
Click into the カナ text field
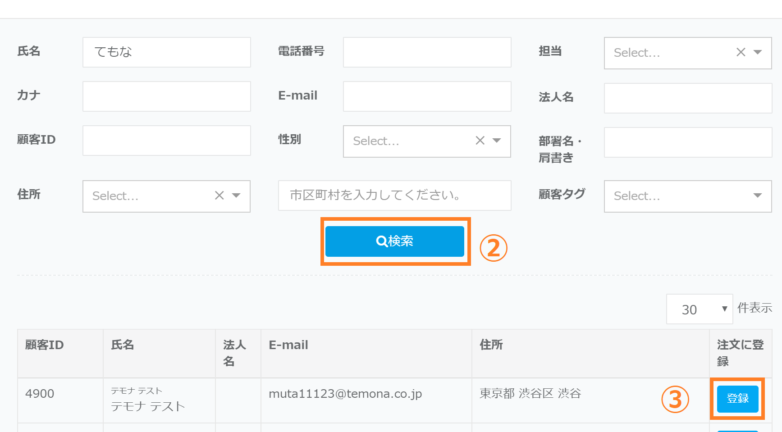(166, 96)
